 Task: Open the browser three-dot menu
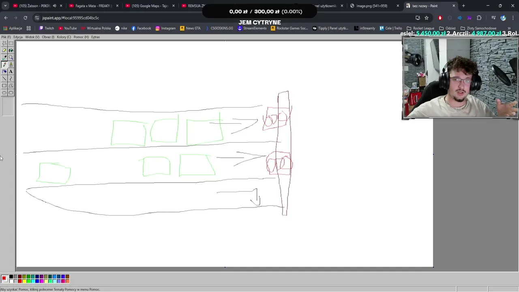pos(513,18)
